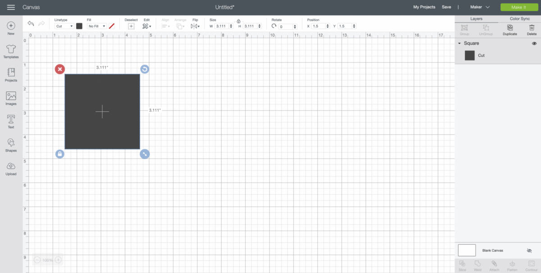Open the Flip dropdown
541x273 pixels.
pyautogui.click(x=195, y=26)
